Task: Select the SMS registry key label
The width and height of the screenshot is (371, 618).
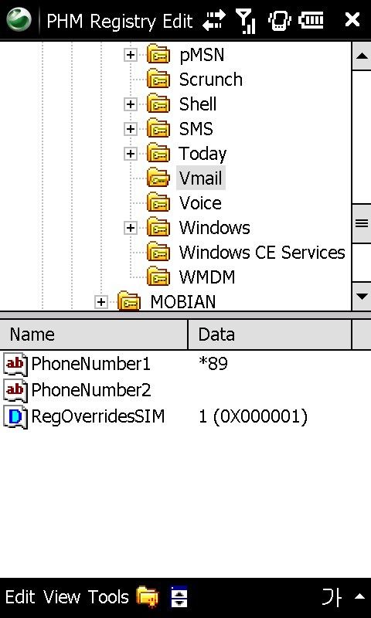Action: (196, 129)
